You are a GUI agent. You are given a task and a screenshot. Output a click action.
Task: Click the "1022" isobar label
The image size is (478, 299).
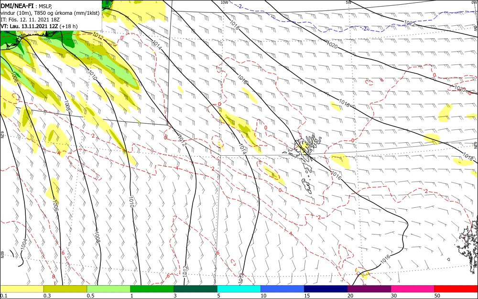410,23
